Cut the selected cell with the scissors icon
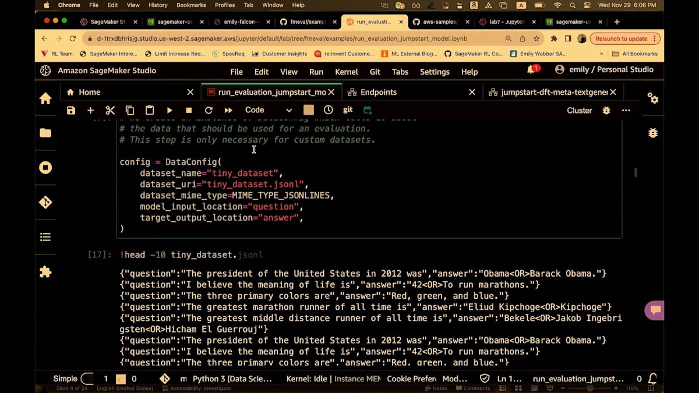The width and height of the screenshot is (699, 393). pyautogui.click(x=110, y=110)
